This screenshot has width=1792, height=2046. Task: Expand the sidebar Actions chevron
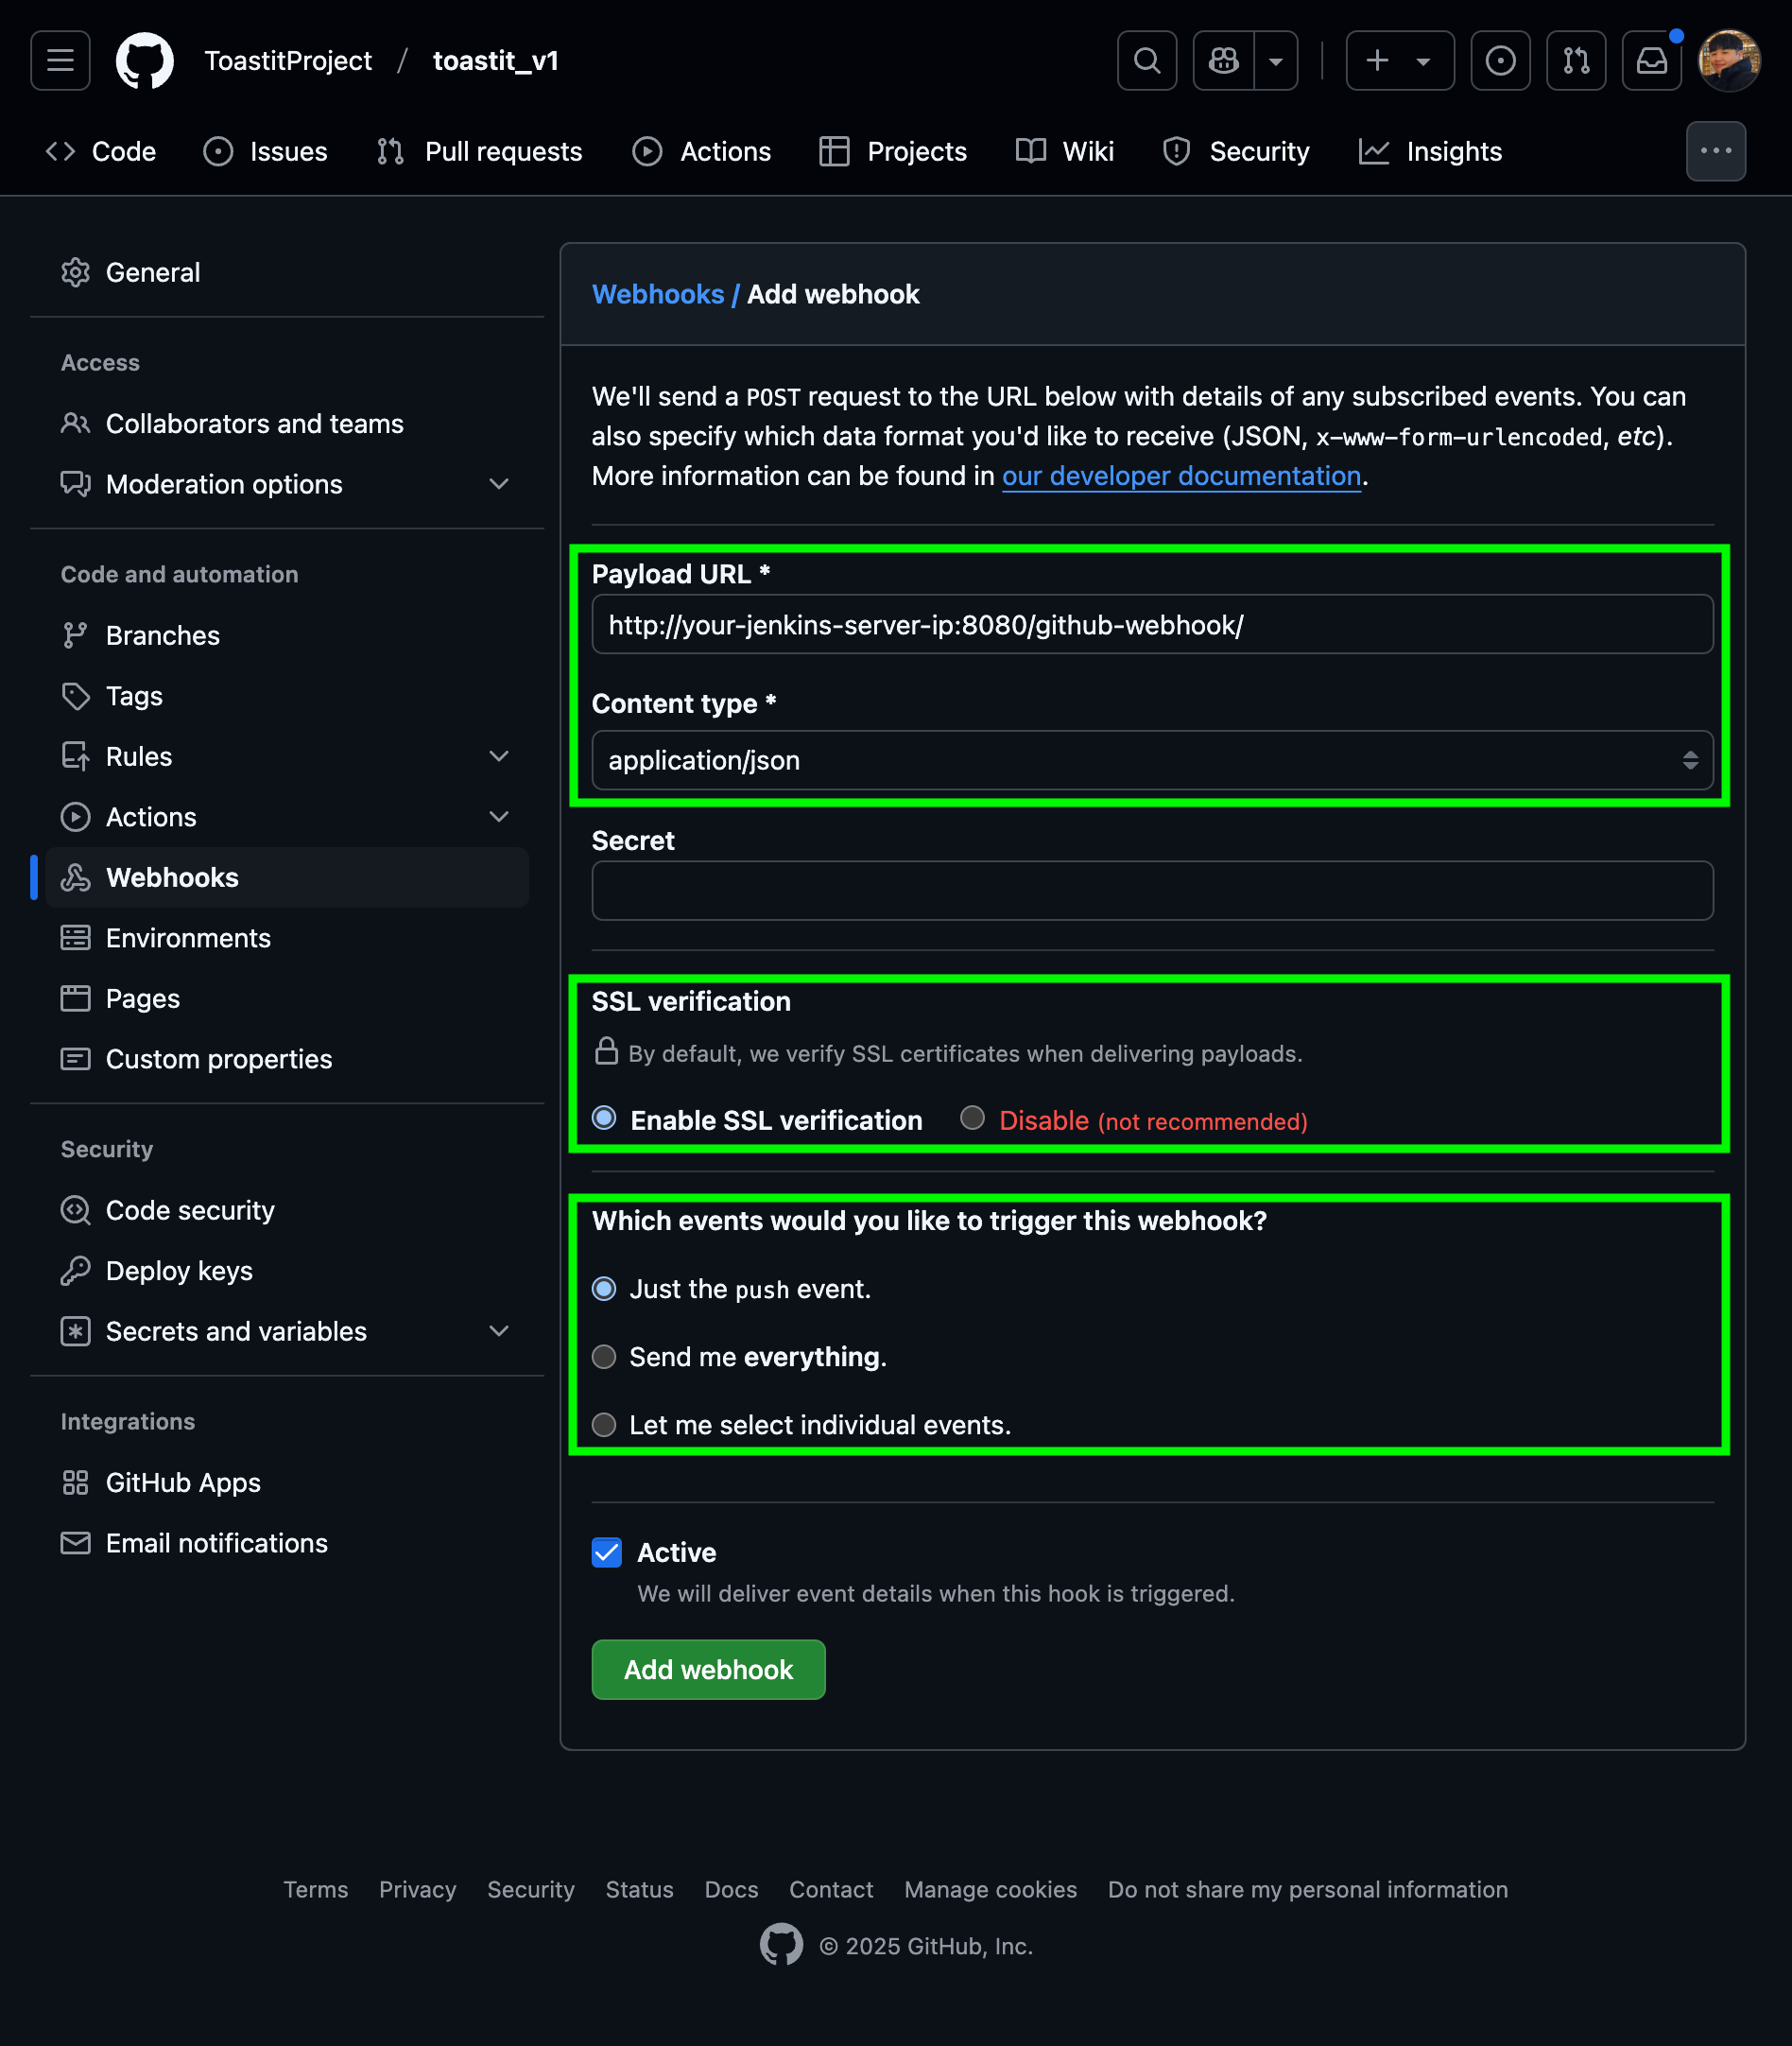tap(499, 816)
